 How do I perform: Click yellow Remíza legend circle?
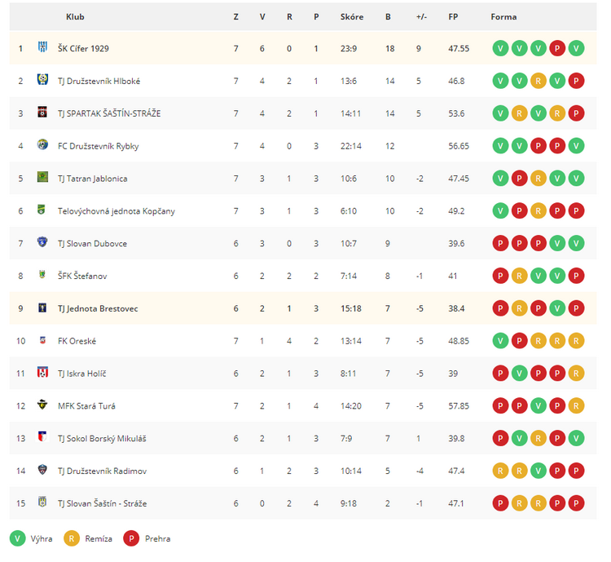72,538
